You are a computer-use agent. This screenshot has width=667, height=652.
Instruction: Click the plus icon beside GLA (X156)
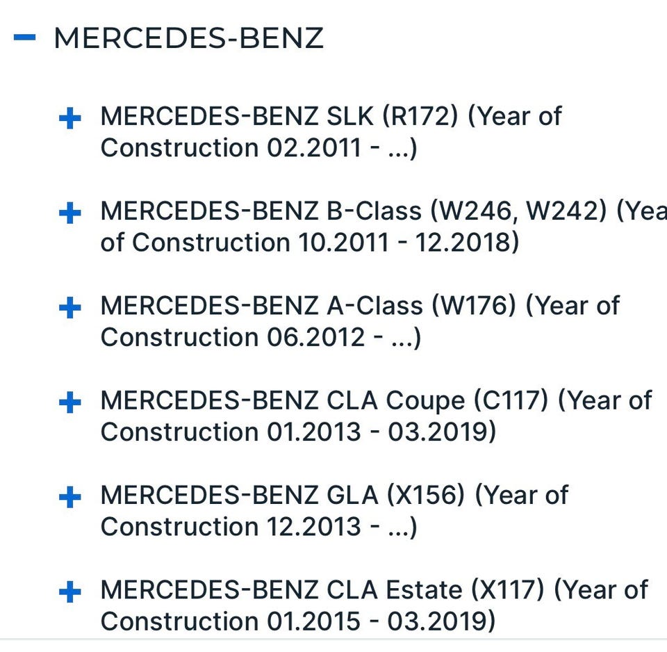(x=69, y=497)
